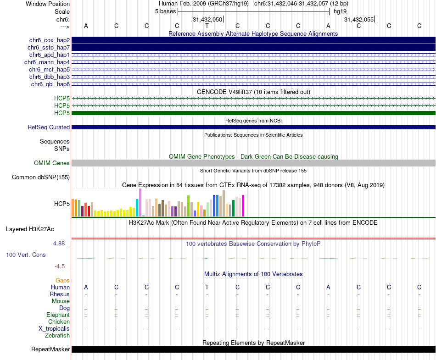Click the chr6:31,432,046-31,432,057 (12 bp) text
The height and width of the screenshot is (360, 436).
[x=301, y=4]
